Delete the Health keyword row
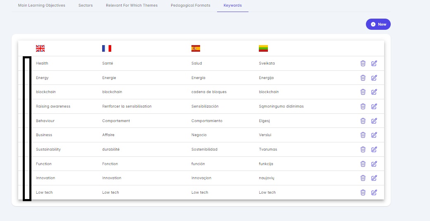This screenshot has height=221, width=430. [363, 63]
